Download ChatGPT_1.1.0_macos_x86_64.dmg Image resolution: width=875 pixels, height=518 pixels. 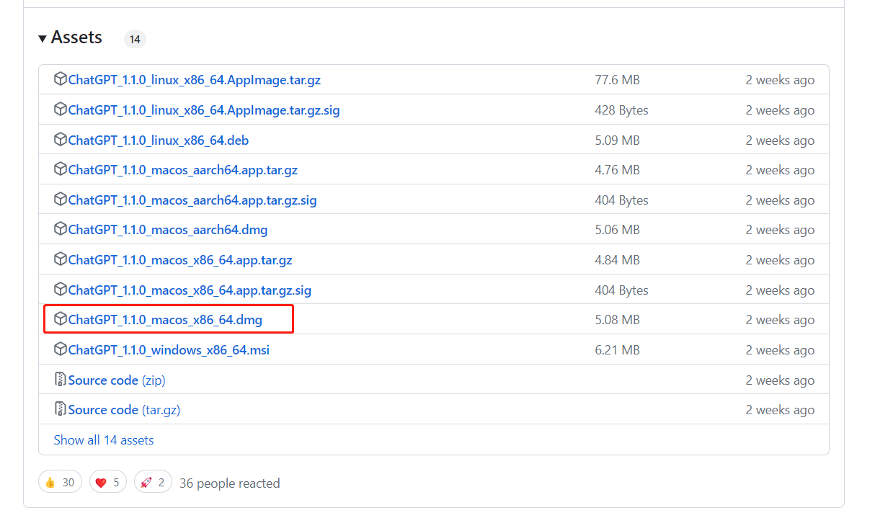coord(165,320)
